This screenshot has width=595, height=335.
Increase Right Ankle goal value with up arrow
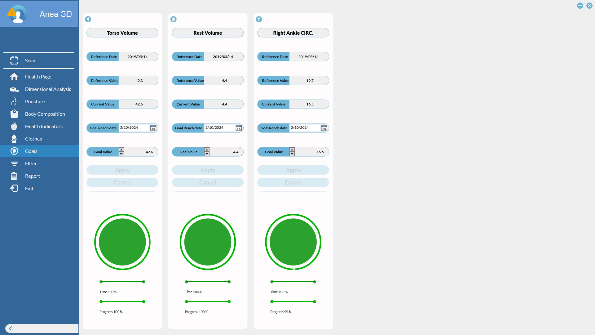coord(292,150)
